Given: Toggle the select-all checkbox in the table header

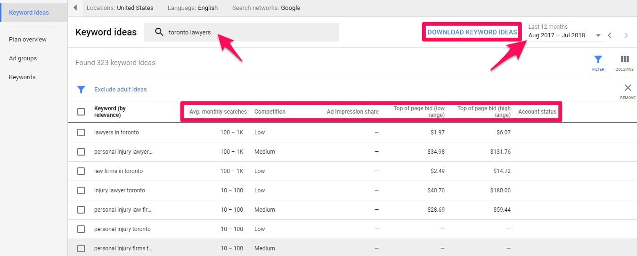Looking at the screenshot, I should 81,112.
